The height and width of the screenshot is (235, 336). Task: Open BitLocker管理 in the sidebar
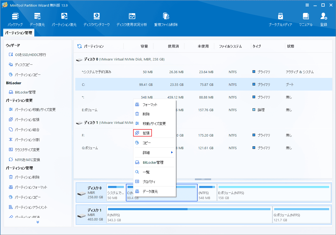[x=22, y=92]
